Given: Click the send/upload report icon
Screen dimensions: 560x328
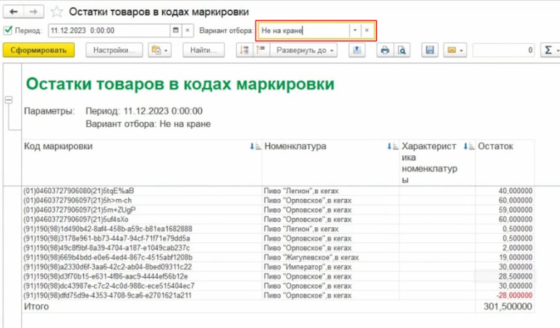Looking at the screenshot, I should [357, 50].
